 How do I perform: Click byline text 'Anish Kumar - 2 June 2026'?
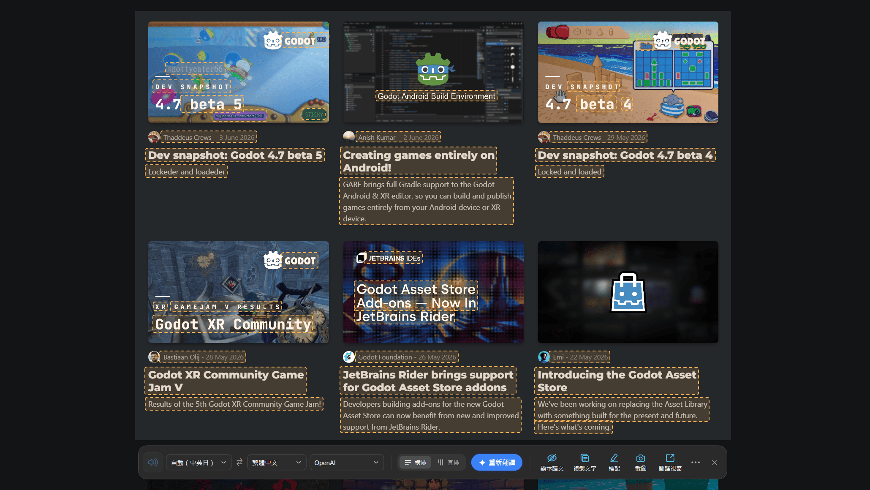tap(398, 137)
